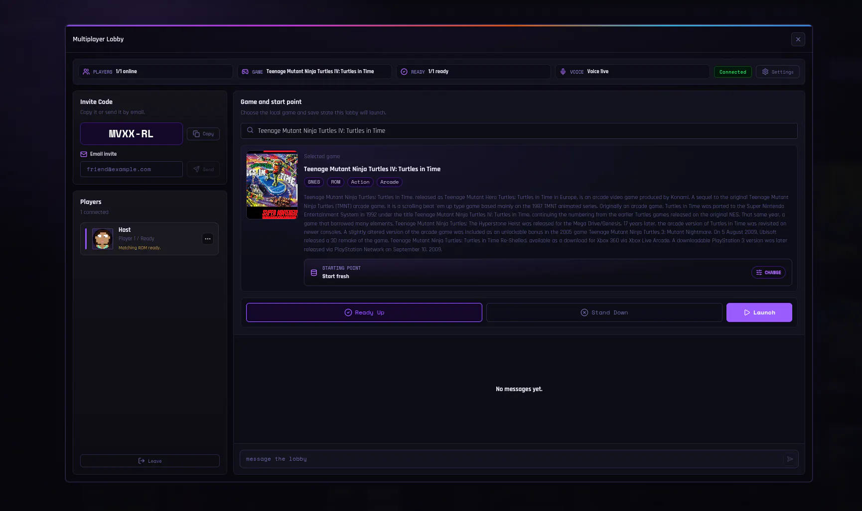Click the ready checkmark icon in status bar
The image size is (862, 511).
click(x=404, y=72)
